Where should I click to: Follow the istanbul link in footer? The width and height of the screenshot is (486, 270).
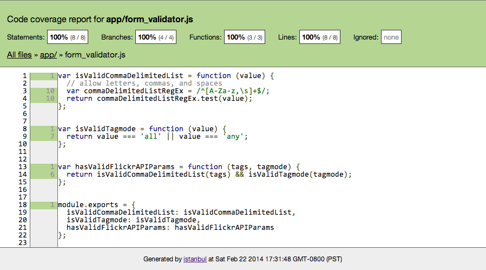[x=195, y=259]
